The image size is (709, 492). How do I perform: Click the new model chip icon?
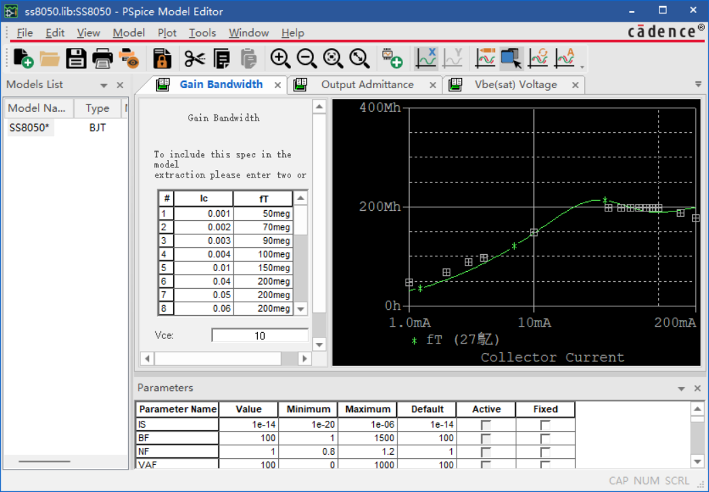tap(392, 58)
